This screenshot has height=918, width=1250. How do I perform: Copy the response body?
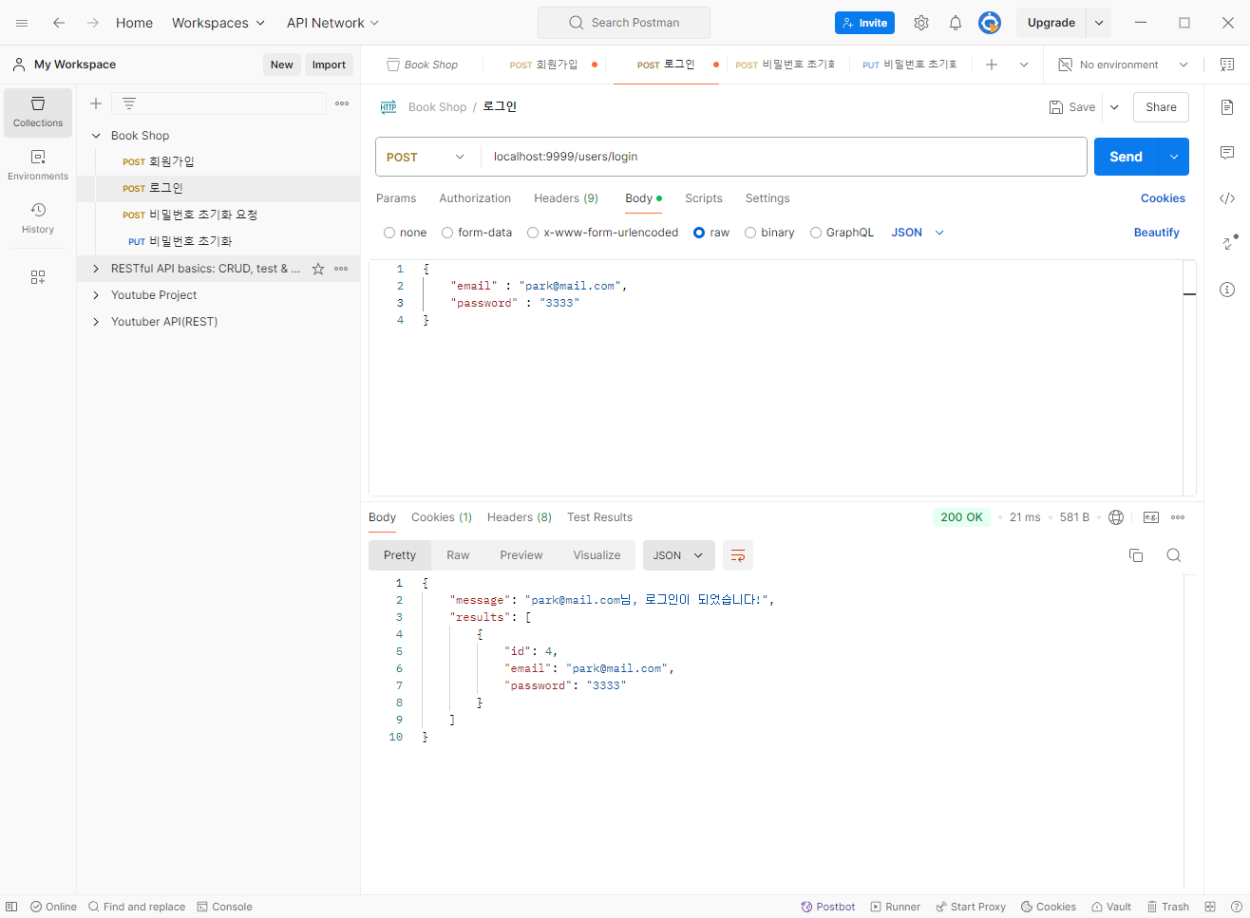[1136, 555]
